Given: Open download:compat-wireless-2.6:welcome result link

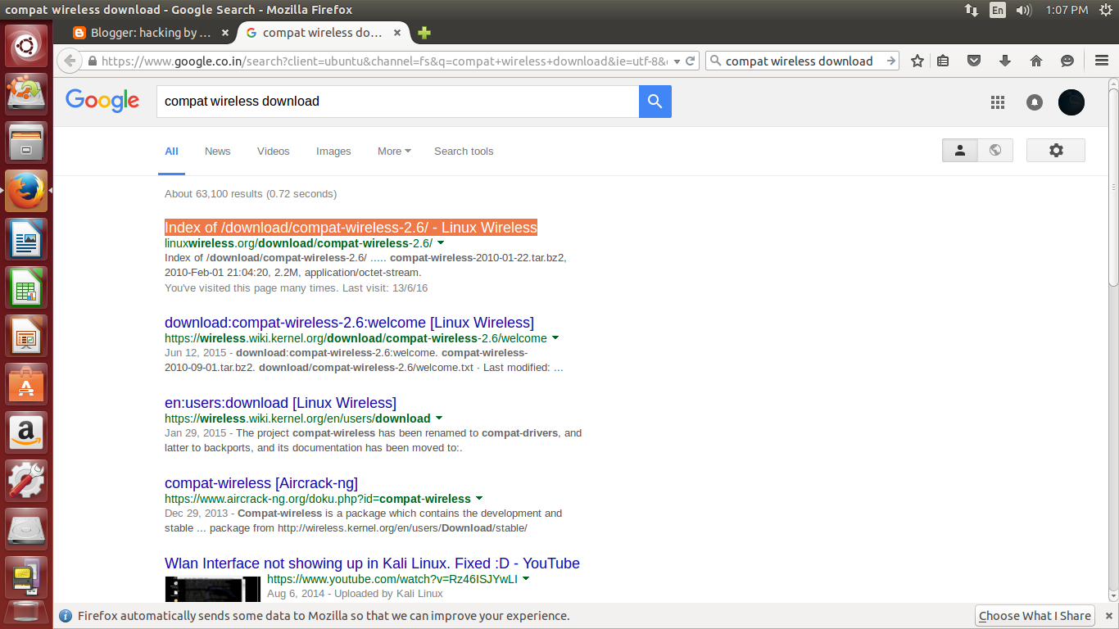Looking at the screenshot, I should click(349, 323).
